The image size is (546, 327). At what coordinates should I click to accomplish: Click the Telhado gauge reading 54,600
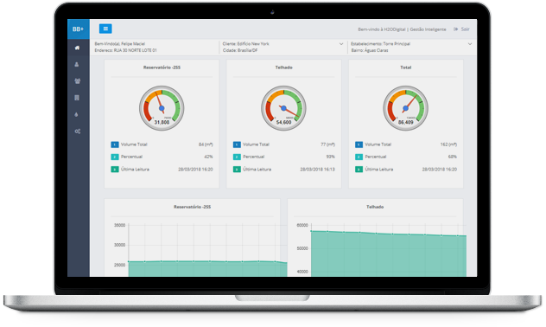[283, 108]
